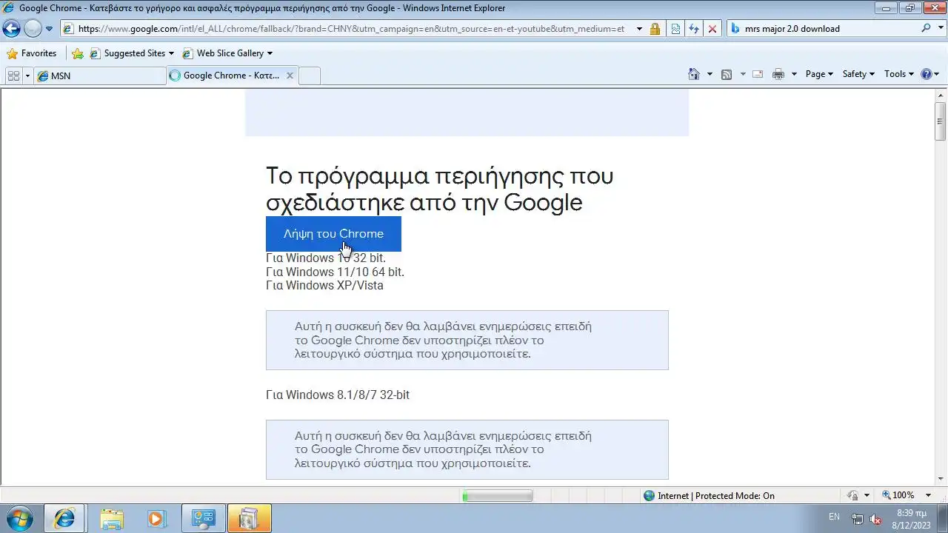The image size is (948, 533).
Task: Open Web Slice Gallery in the favorites bar
Action: [227, 53]
